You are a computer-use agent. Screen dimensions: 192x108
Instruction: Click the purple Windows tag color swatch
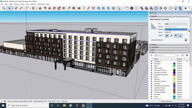tap(174, 64)
